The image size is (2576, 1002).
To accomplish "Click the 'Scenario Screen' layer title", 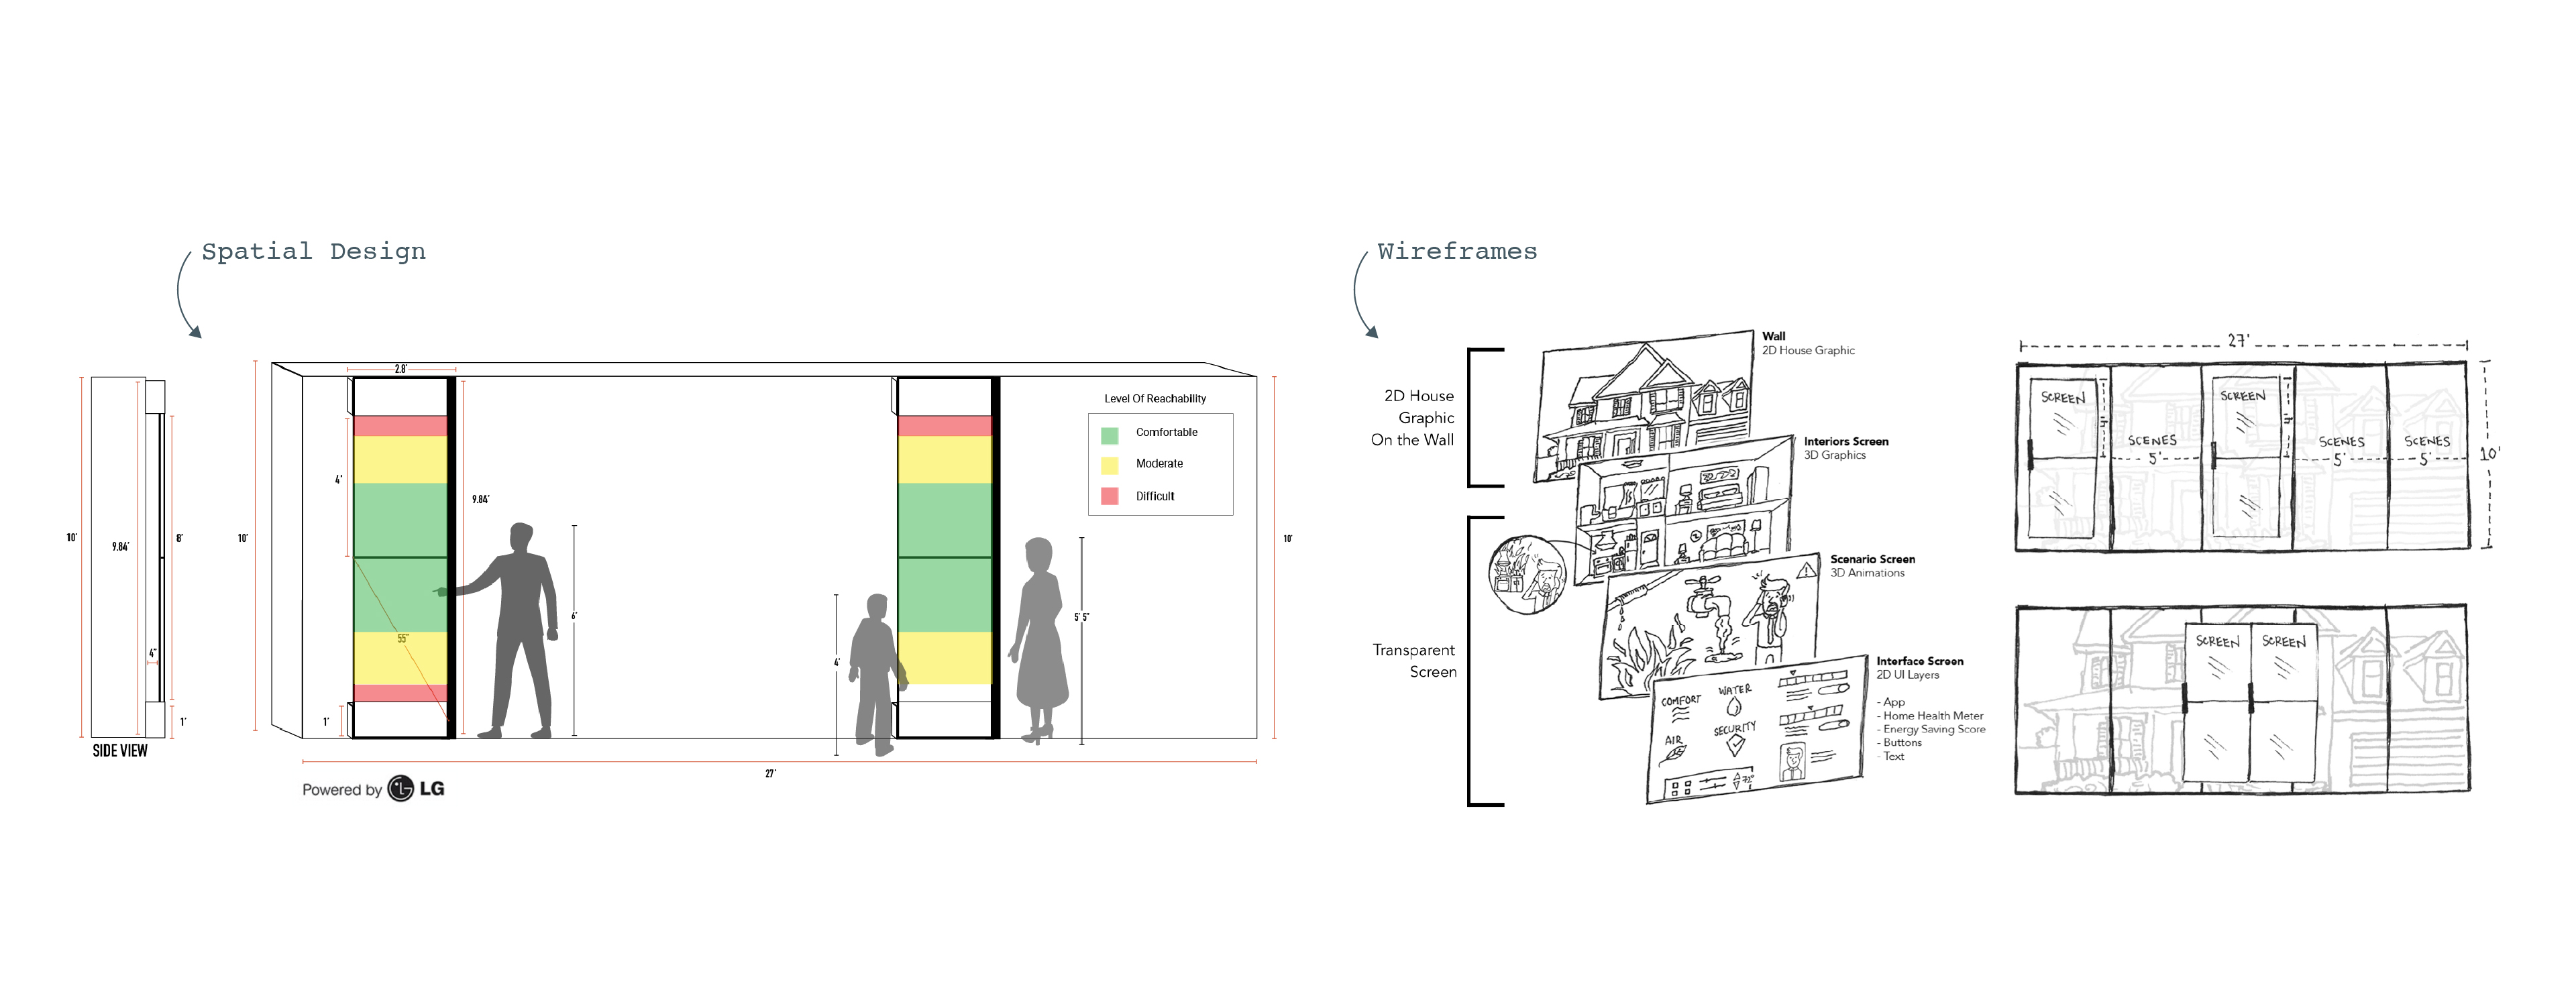I will point(1872,560).
